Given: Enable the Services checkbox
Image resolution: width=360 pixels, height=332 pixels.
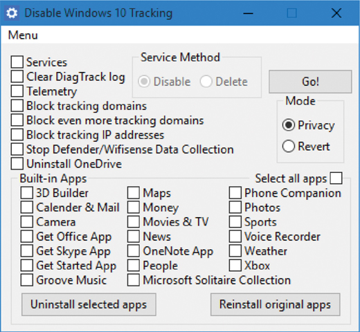Looking at the screenshot, I should coord(17,62).
